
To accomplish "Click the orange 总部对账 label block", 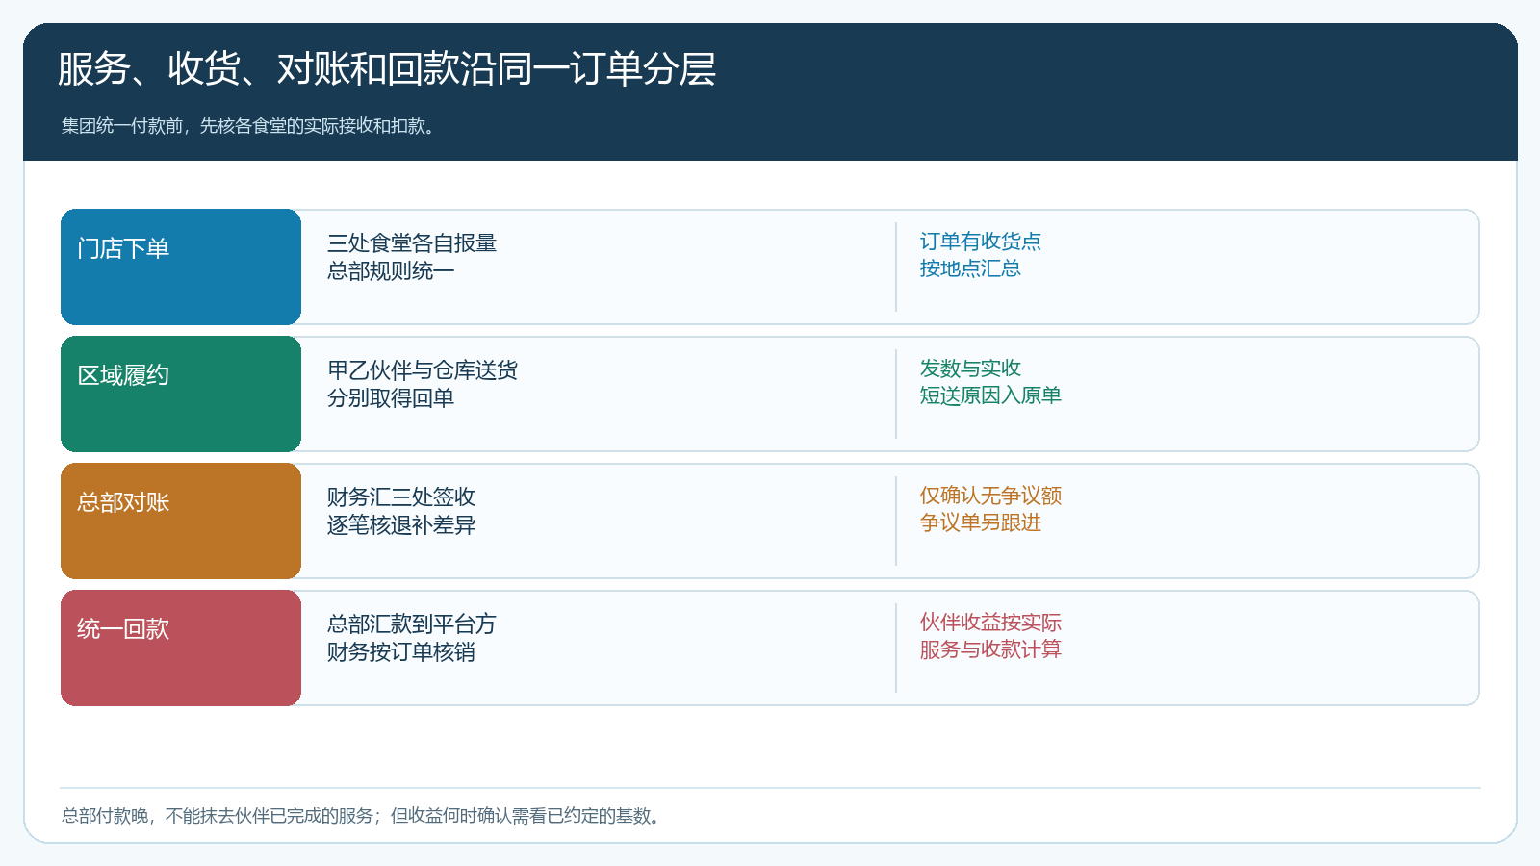I will point(181,521).
